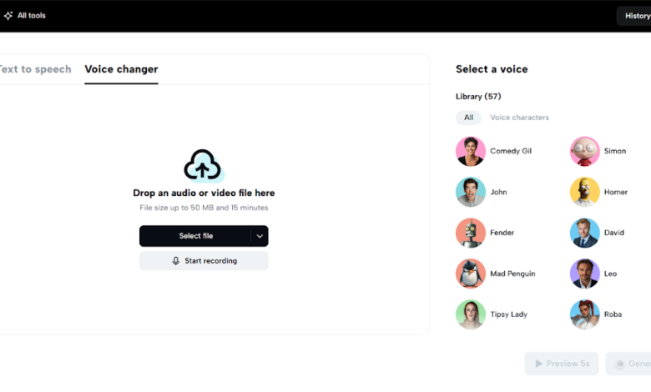Choose the Tipsy Lady voice avatar
The image size is (651, 392).
coord(471,314)
